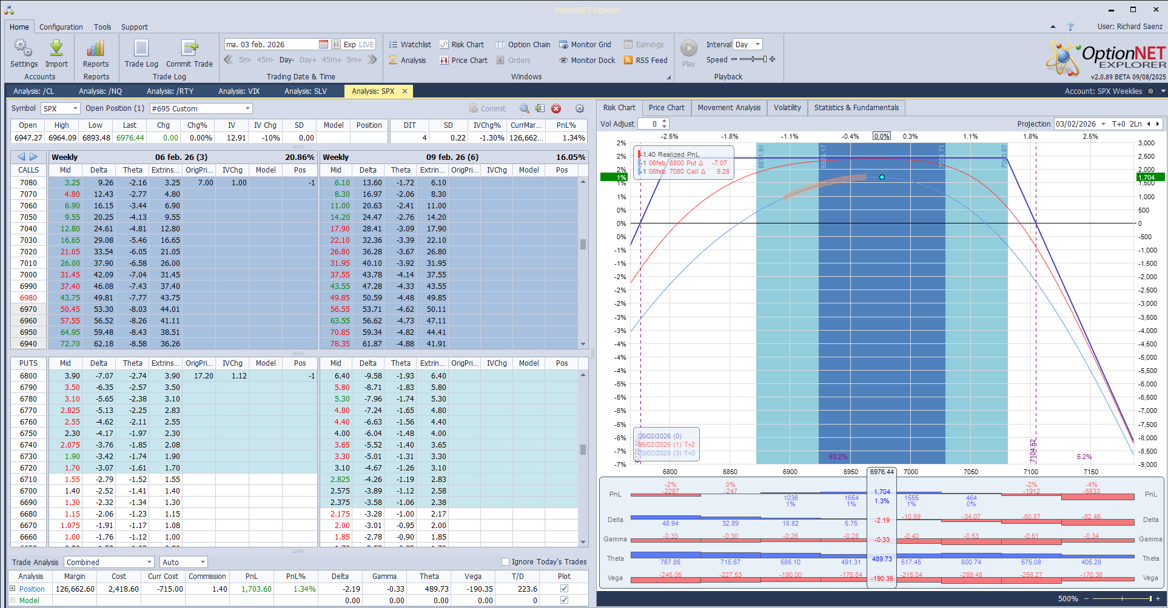Switch to the Analysis: VIX tab
Image resolution: width=1168 pixels, height=608 pixels.
pyautogui.click(x=238, y=91)
